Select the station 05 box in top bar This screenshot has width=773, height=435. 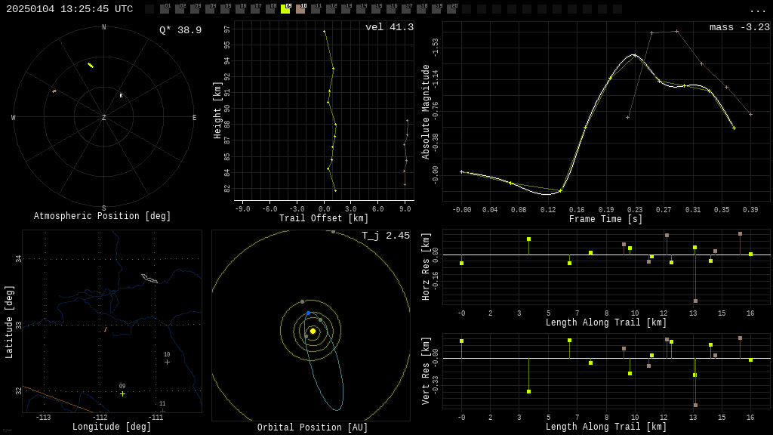tap(225, 9)
